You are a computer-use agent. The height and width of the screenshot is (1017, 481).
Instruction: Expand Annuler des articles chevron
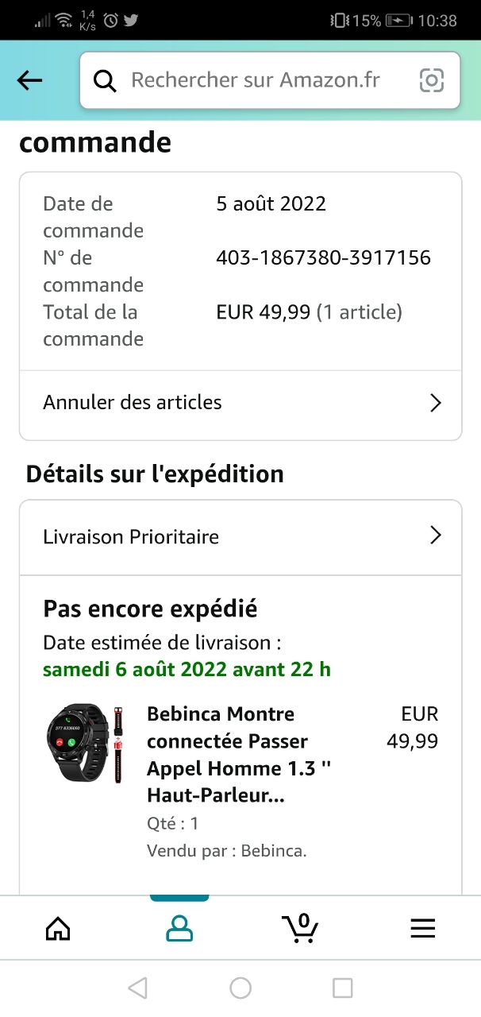point(435,403)
